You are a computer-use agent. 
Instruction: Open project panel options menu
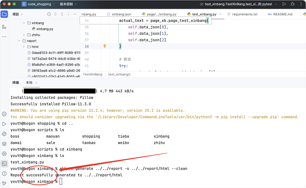68,14
